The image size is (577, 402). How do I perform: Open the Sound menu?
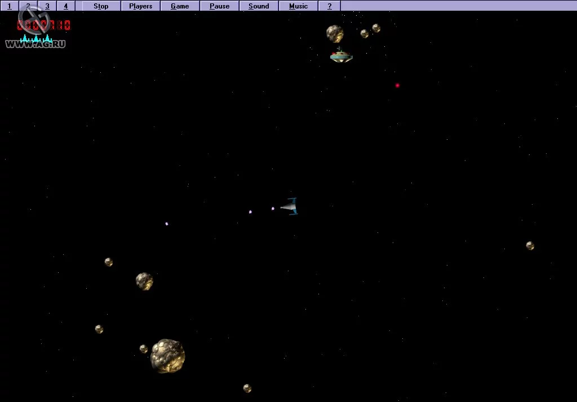point(259,6)
